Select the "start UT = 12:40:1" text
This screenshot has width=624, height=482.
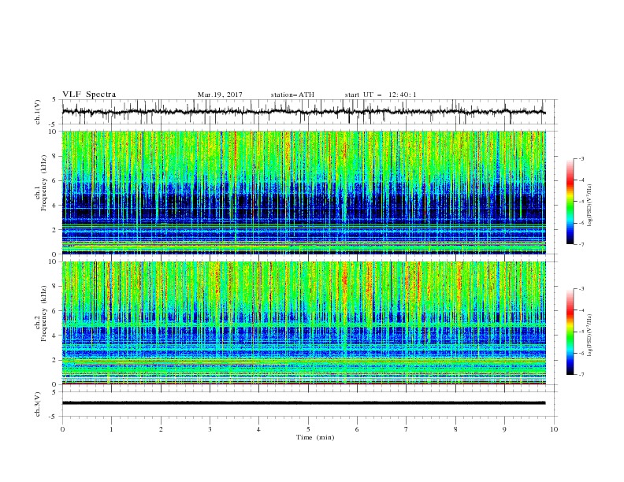381,95
